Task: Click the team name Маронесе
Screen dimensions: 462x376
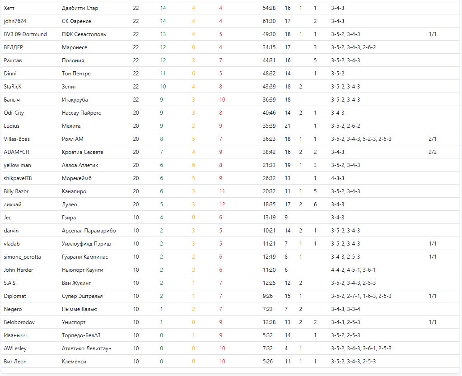Action: tap(75, 47)
